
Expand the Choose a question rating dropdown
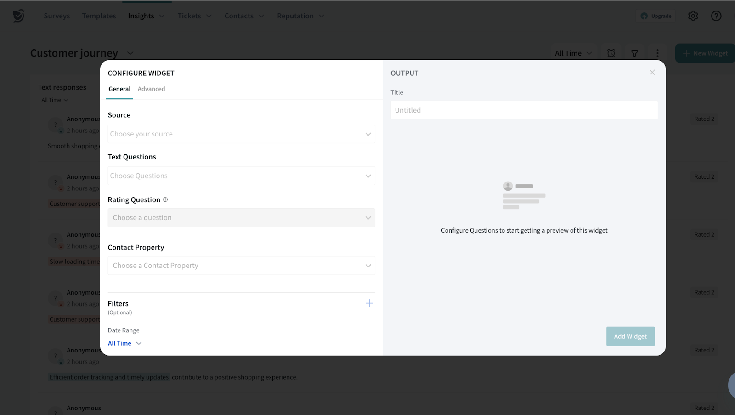point(241,218)
